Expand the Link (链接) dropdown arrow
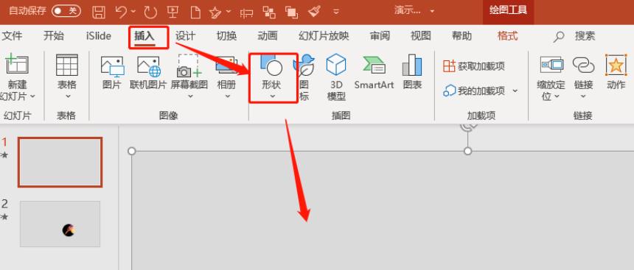Image resolution: width=634 pixels, height=270 pixels. tap(583, 96)
